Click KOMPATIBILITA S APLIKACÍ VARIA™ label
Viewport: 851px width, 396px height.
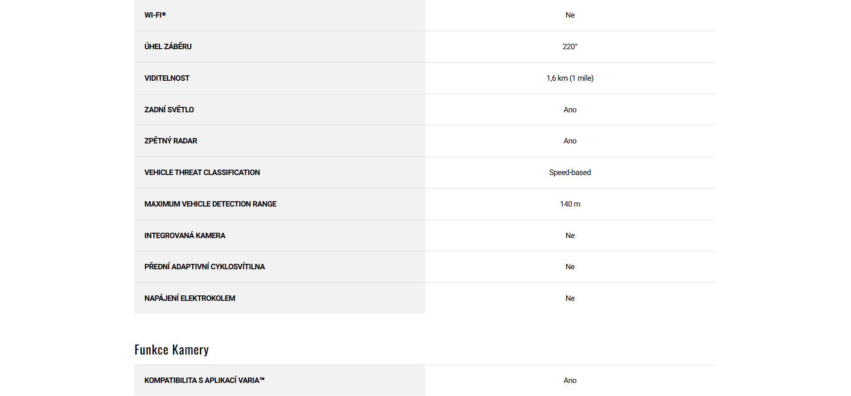pos(204,380)
